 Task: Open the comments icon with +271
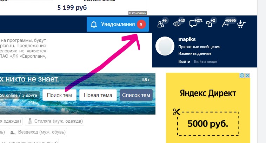click(x=195, y=24)
